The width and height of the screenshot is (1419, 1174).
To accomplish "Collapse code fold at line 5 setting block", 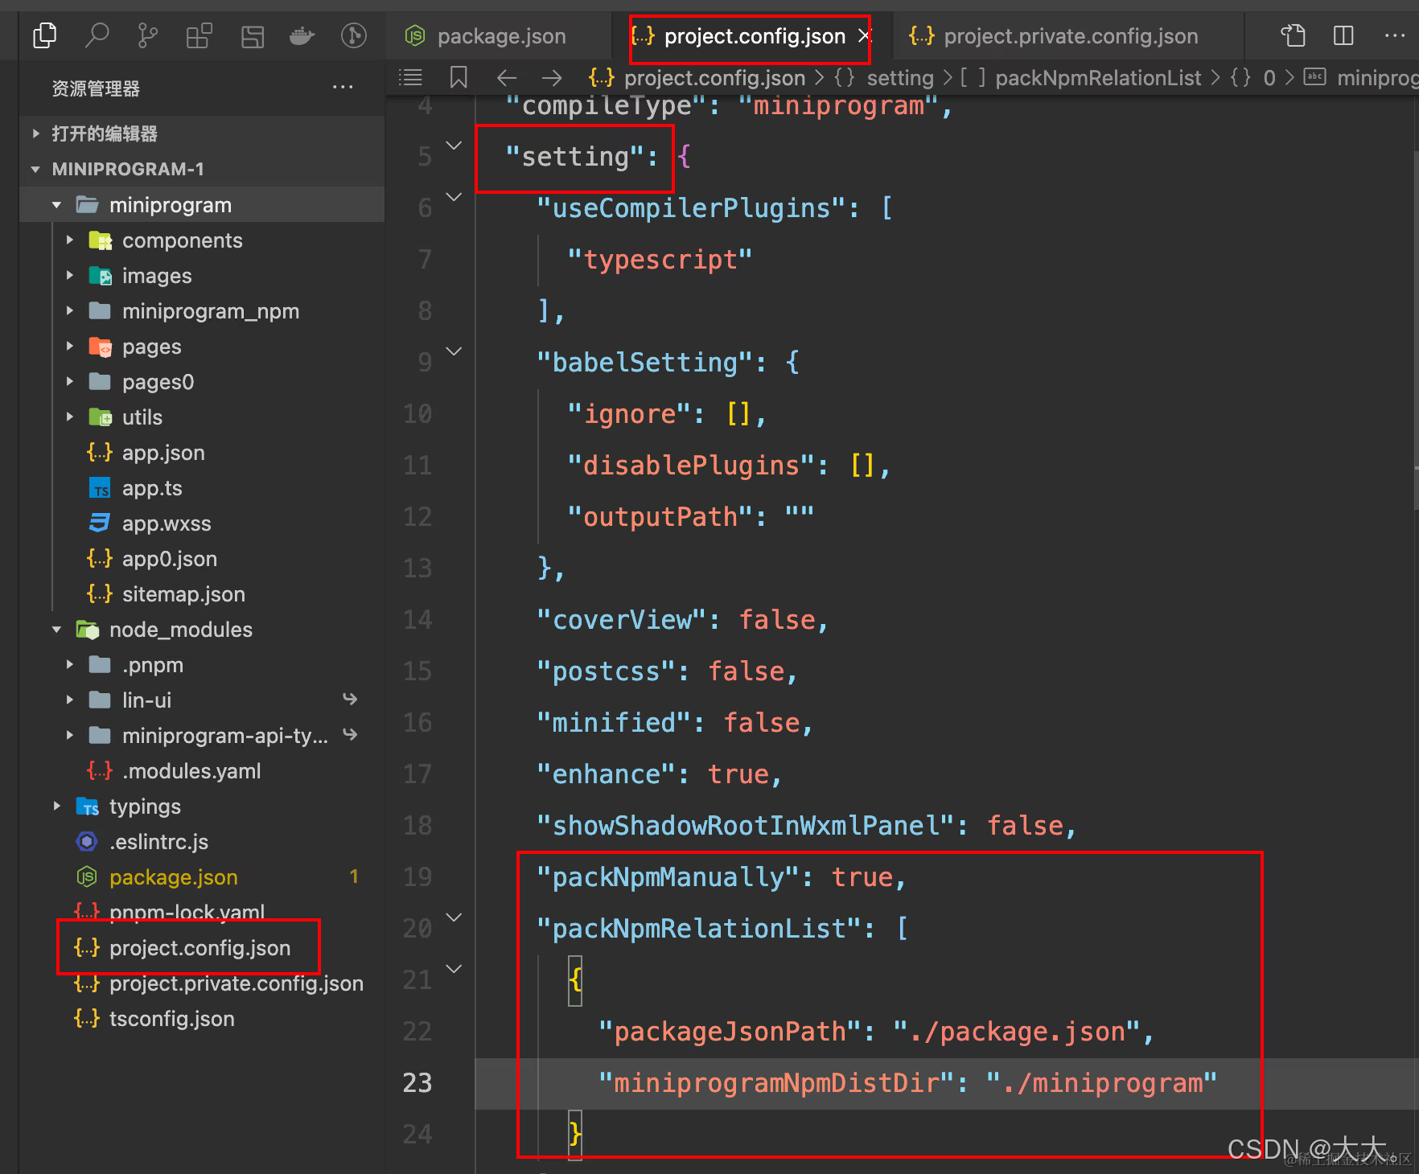I will point(453,145).
